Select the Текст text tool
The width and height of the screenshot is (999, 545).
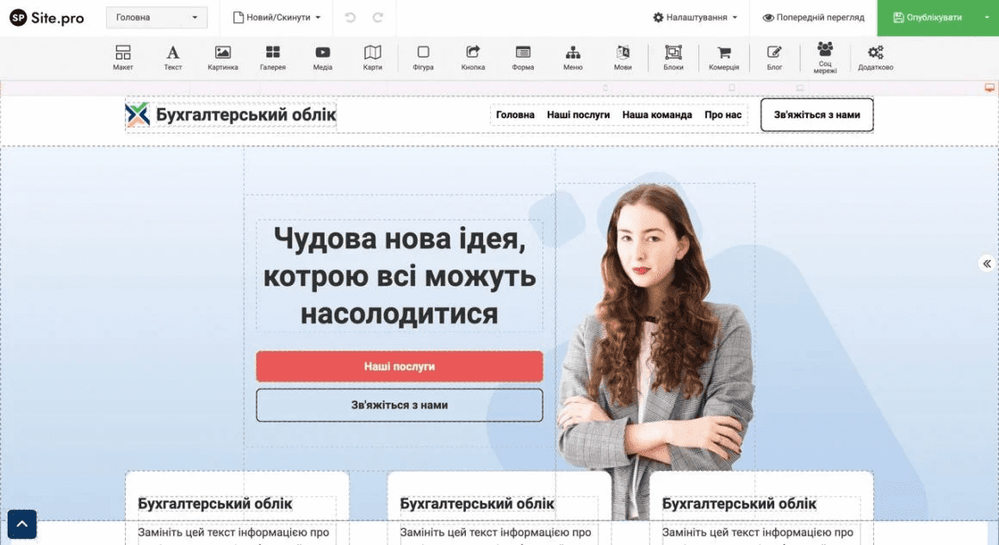click(x=172, y=58)
